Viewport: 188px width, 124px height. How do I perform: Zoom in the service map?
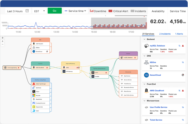click(3, 41)
